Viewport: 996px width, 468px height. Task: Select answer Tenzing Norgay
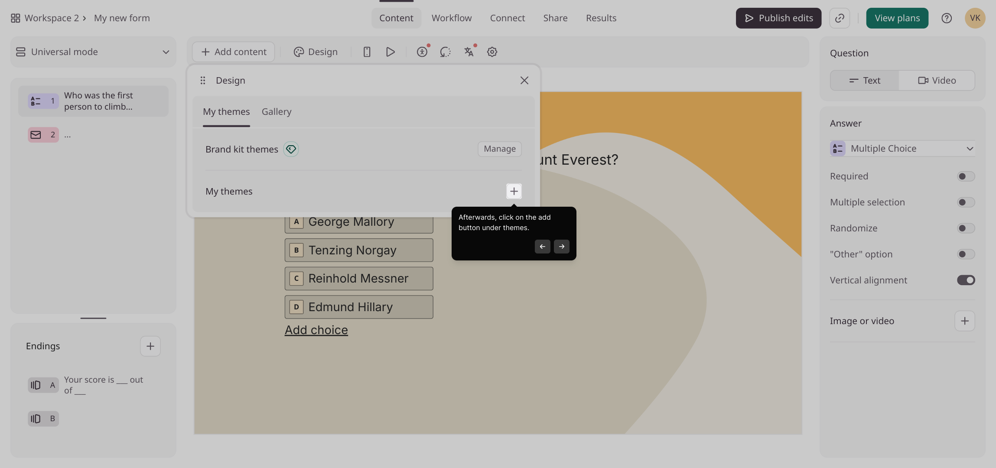[x=359, y=250]
